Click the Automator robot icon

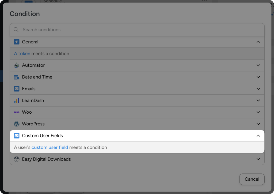tap(16, 65)
